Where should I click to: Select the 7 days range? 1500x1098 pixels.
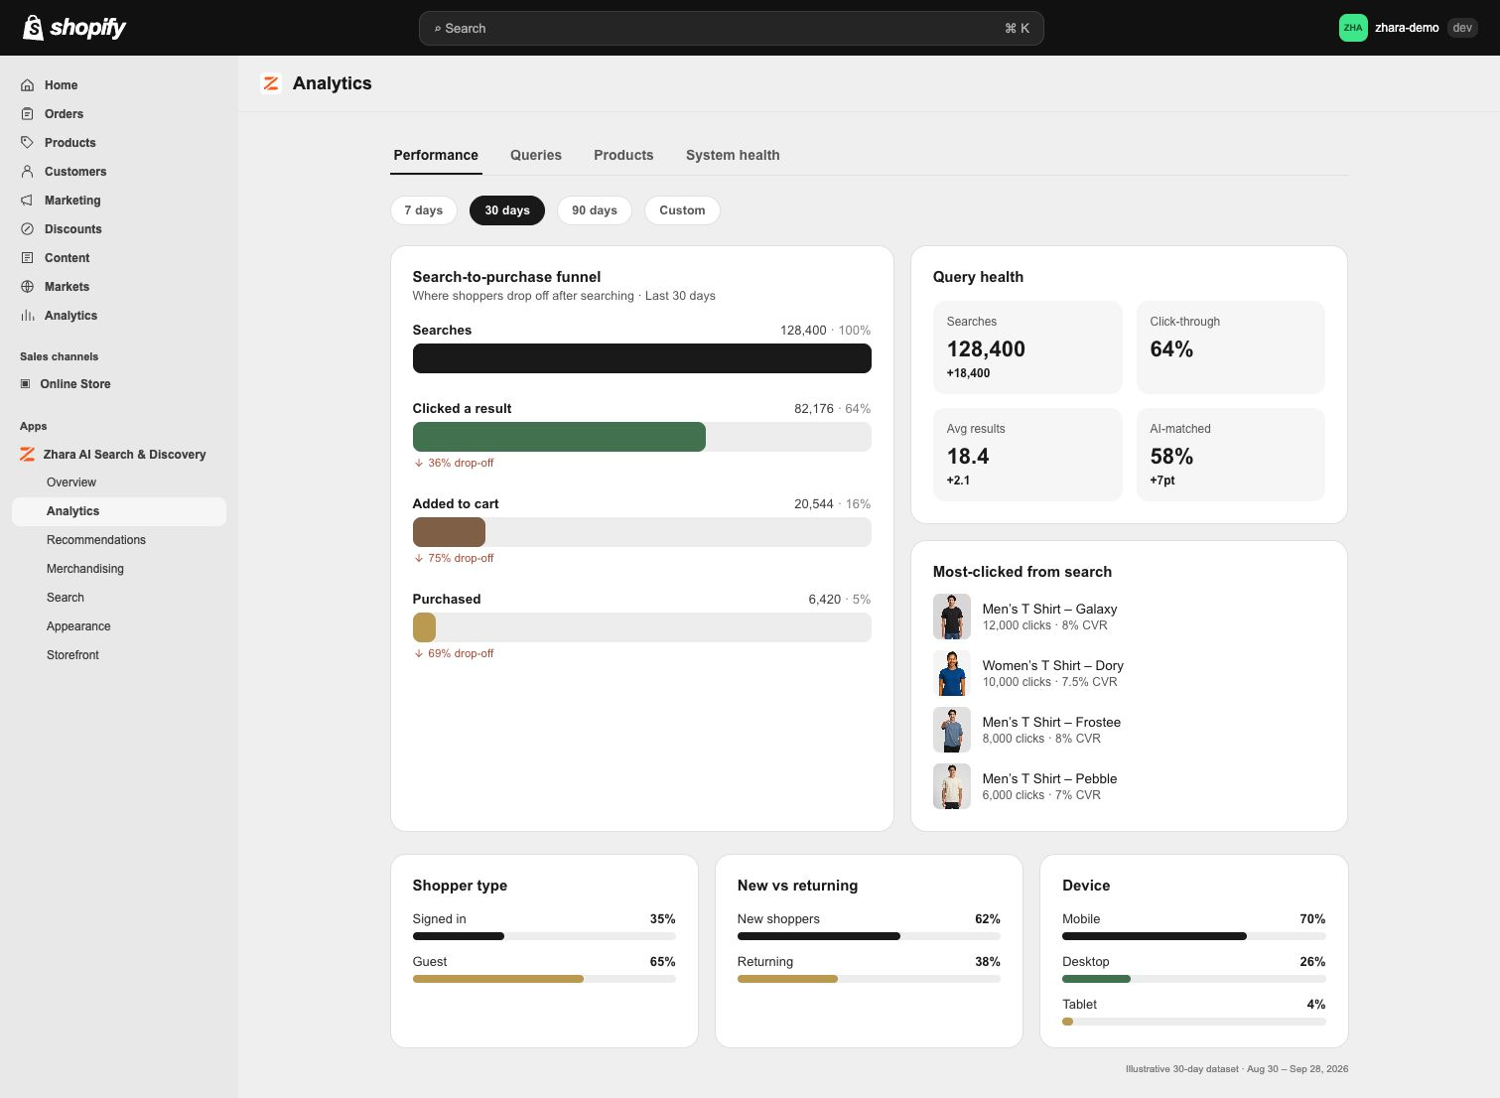(424, 210)
